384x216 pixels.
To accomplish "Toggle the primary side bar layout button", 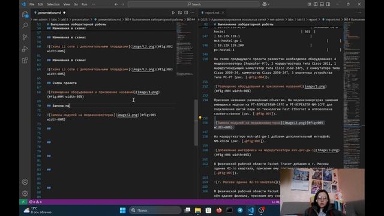I will [x=316, y=4].
